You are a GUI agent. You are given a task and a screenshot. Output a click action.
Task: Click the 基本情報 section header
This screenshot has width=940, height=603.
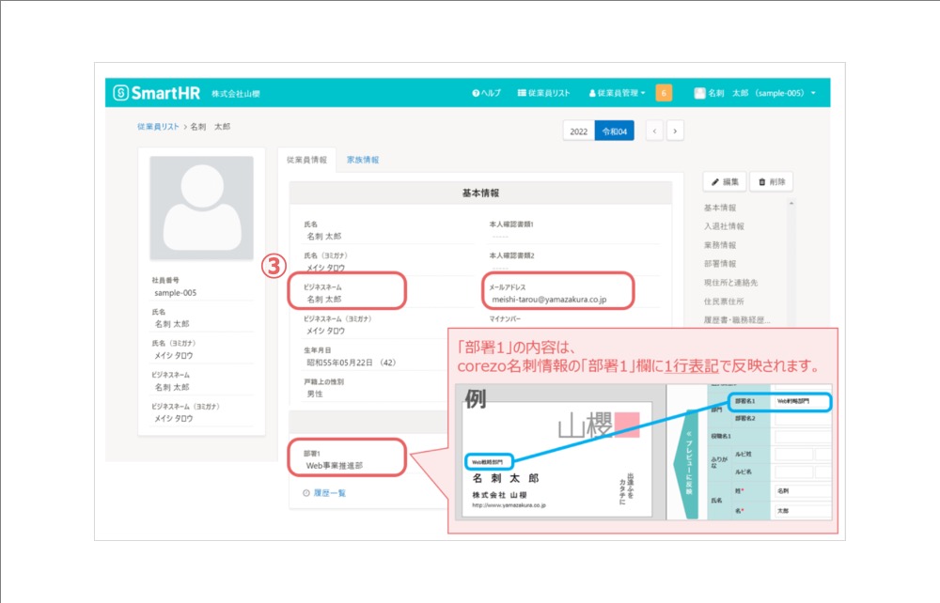[480, 193]
